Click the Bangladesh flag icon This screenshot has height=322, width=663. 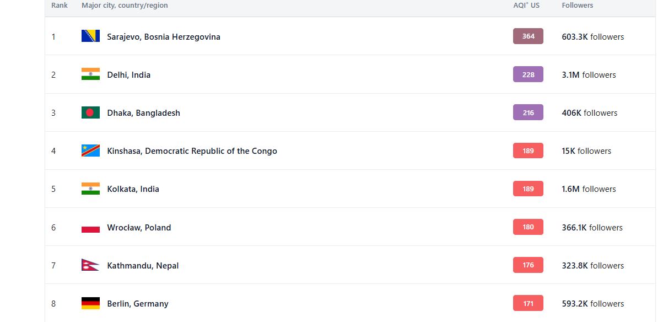(90, 112)
